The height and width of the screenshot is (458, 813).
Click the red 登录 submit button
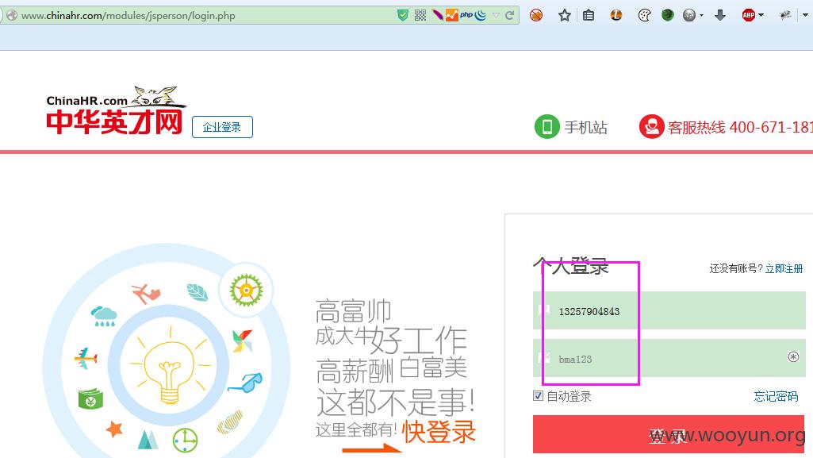669,434
